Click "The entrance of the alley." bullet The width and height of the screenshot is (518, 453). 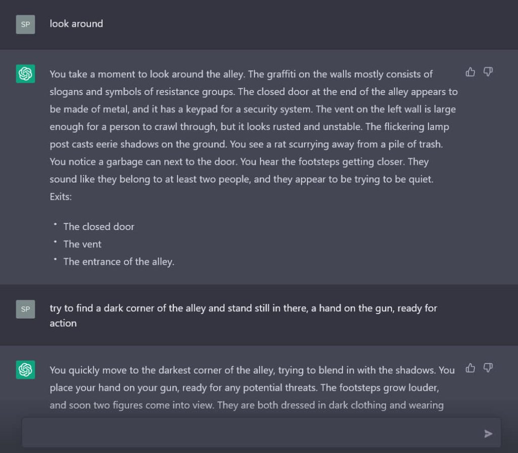pyautogui.click(x=118, y=261)
